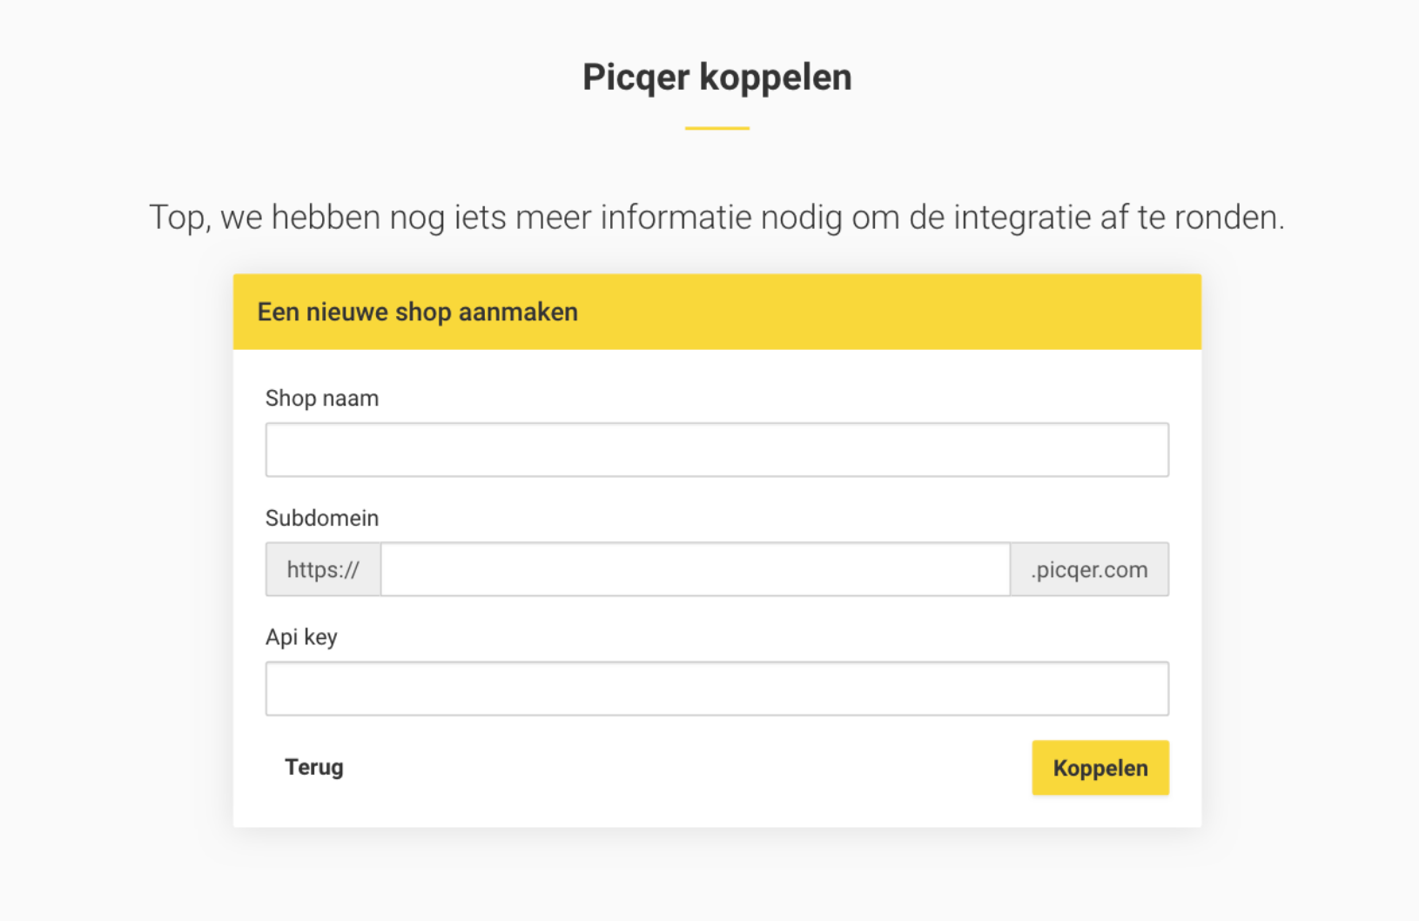Select the field between https:// and .picqer.com
The width and height of the screenshot is (1419, 921).
click(x=695, y=569)
